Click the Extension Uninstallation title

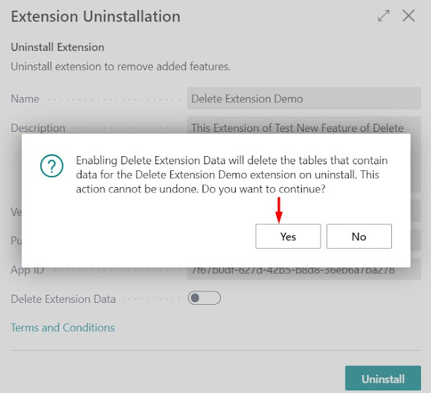[x=96, y=16]
